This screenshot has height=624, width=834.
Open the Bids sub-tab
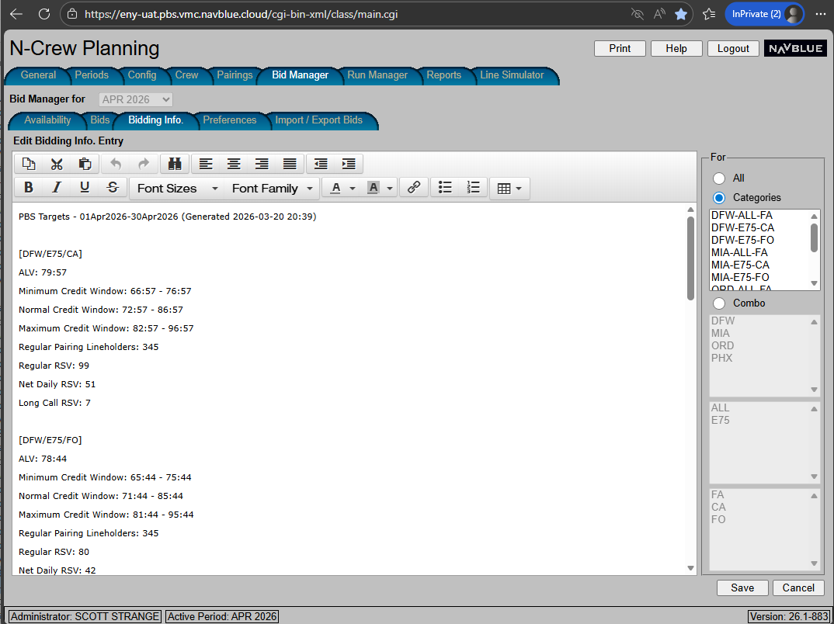pyautogui.click(x=100, y=120)
